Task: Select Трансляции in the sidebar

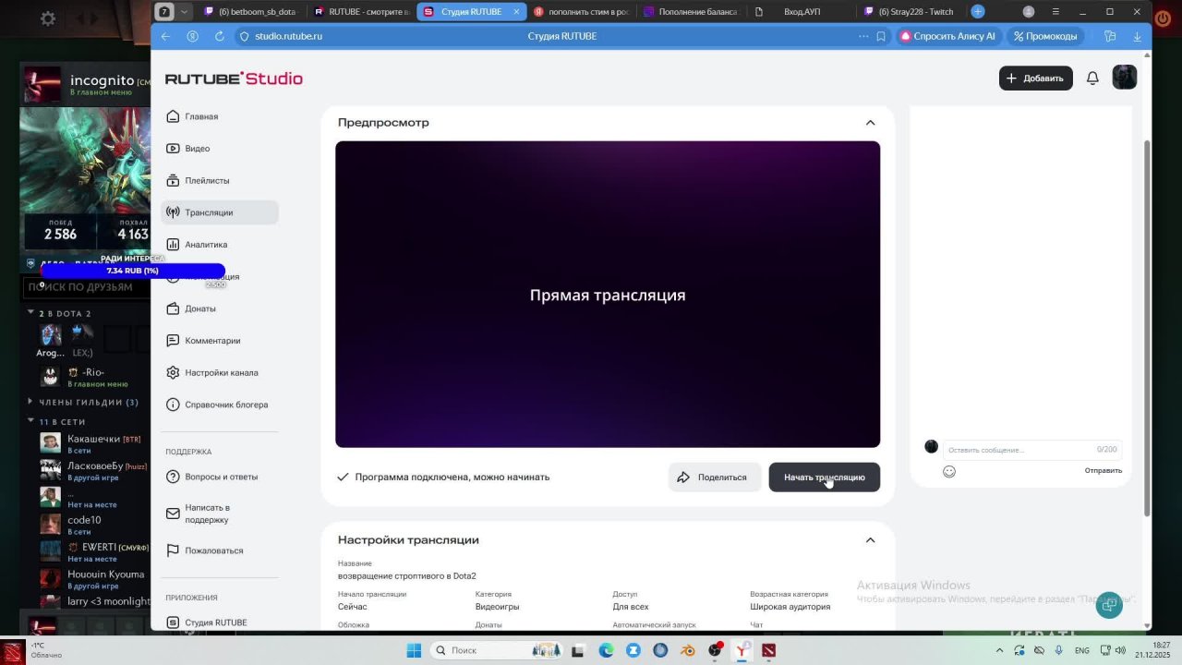Action: (219, 212)
